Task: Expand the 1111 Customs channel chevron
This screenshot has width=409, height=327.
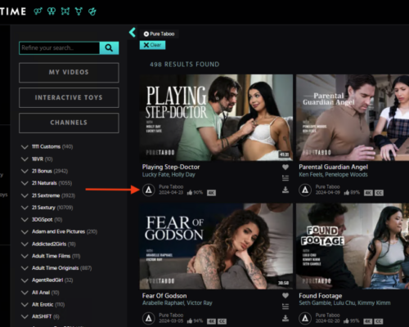Action: 25,147
